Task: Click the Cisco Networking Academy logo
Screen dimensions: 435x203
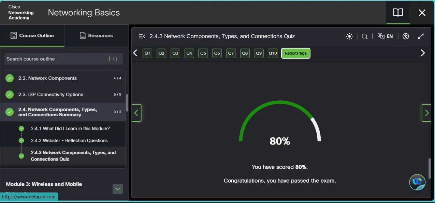Action: point(21,13)
